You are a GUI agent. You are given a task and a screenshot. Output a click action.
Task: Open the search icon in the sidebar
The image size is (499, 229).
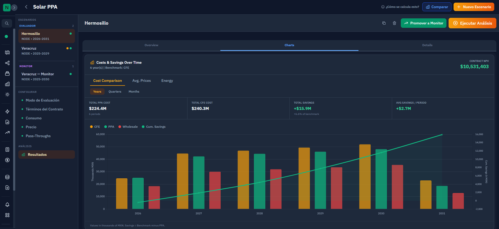[x=7, y=23]
